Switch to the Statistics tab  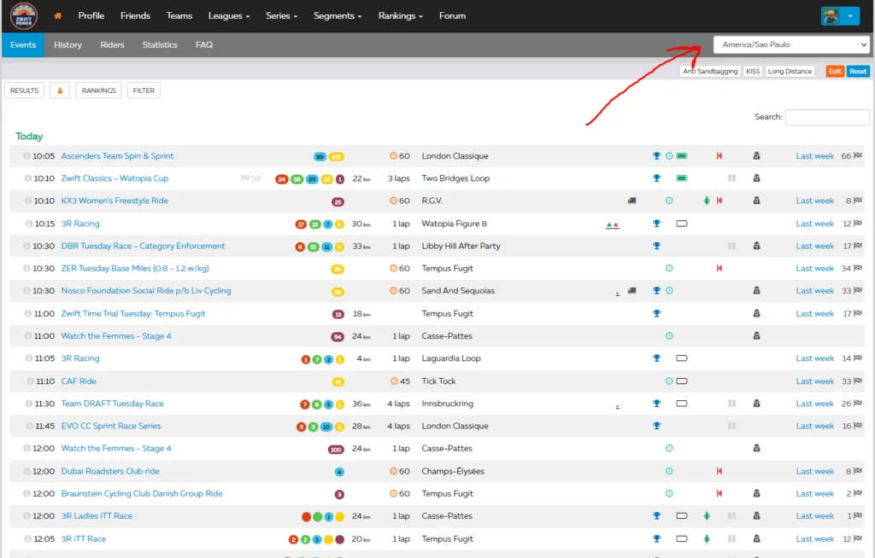(160, 44)
